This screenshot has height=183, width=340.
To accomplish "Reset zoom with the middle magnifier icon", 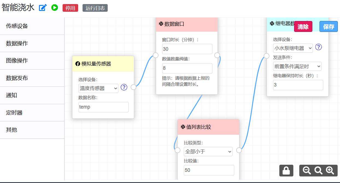I will tap(318, 170).
